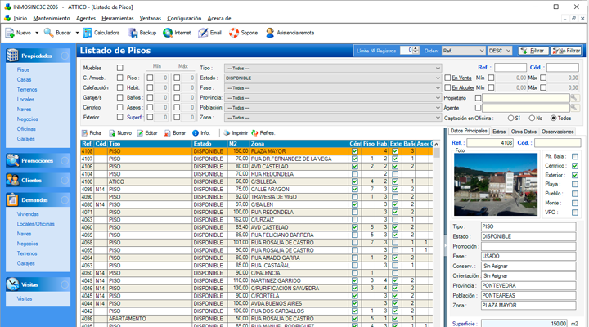
Task: Expand the Nuevo toolbar dropdown arrow
Action: 37,33
